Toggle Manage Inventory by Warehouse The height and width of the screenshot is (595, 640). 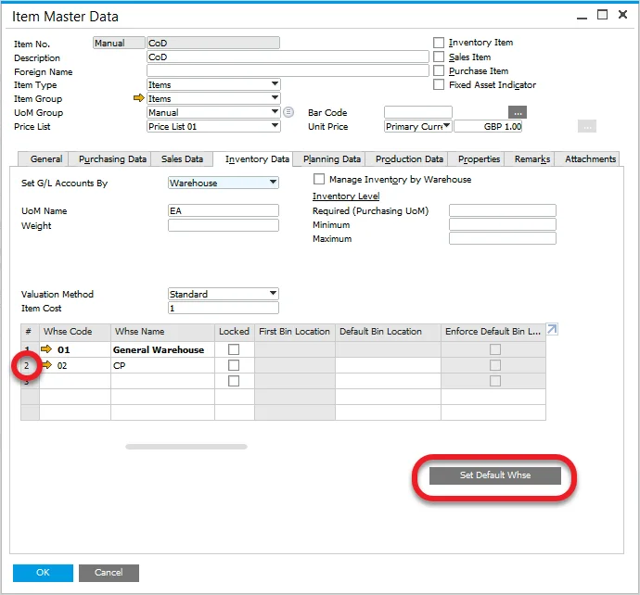click(x=320, y=180)
